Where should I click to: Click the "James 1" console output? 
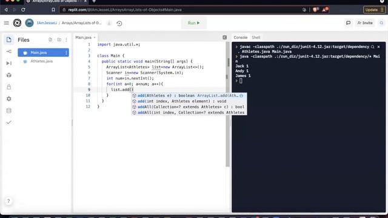click(x=242, y=76)
